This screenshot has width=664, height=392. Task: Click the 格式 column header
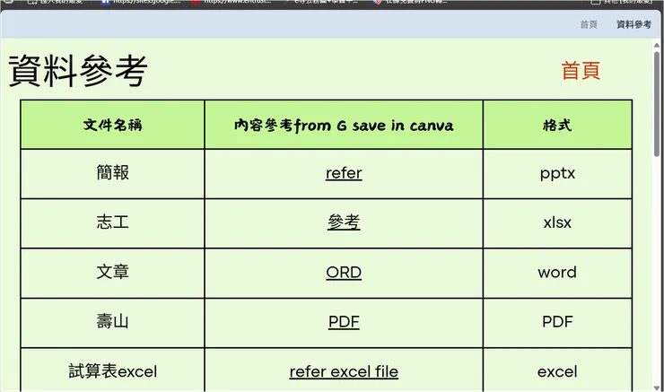pyautogui.click(x=557, y=125)
